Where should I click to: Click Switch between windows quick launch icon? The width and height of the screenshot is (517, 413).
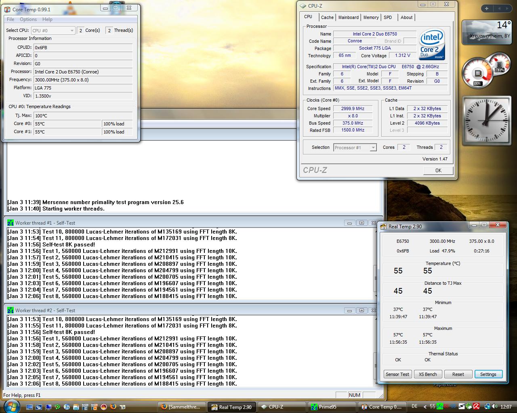[x=39, y=407]
